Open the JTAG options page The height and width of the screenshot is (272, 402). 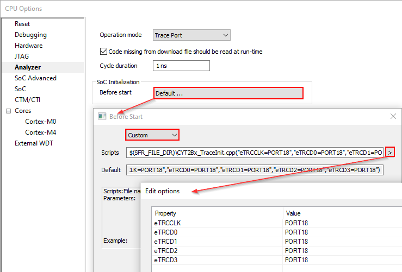[x=22, y=56]
